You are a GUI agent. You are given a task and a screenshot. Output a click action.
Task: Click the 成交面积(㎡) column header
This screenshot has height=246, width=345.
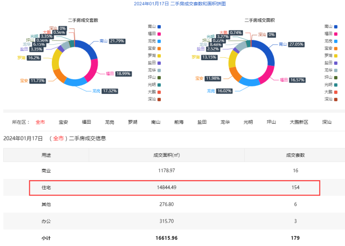coord(166,155)
